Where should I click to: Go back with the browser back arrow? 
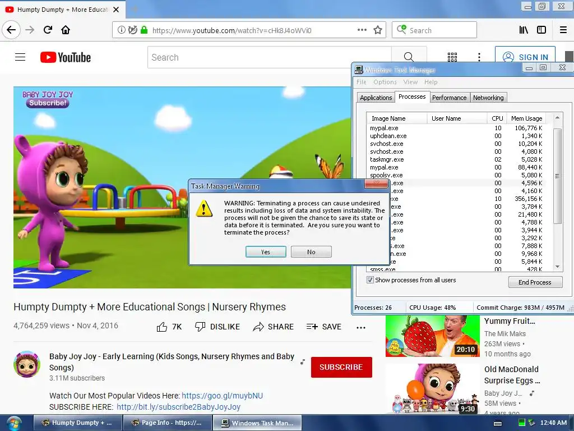pyautogui.click(x=11, y=30)
